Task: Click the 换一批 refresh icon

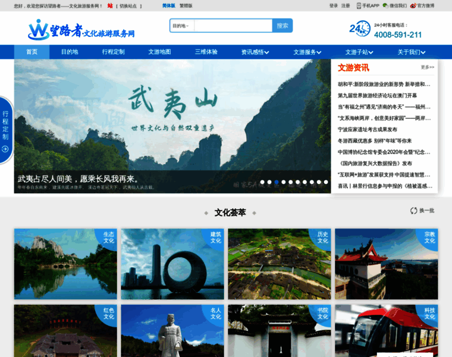Action: pos(414,211)
